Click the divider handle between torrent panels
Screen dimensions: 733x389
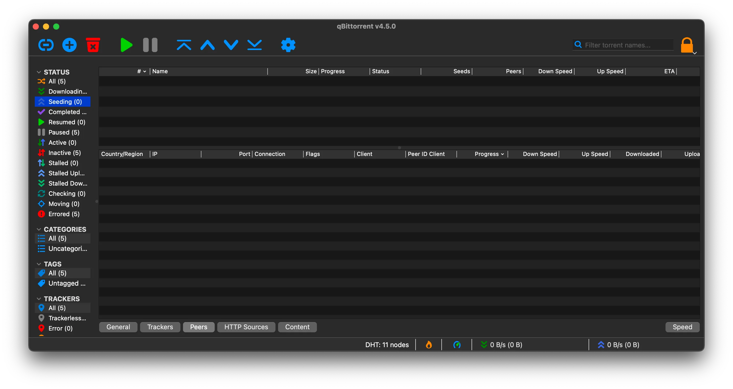[399, 148]
